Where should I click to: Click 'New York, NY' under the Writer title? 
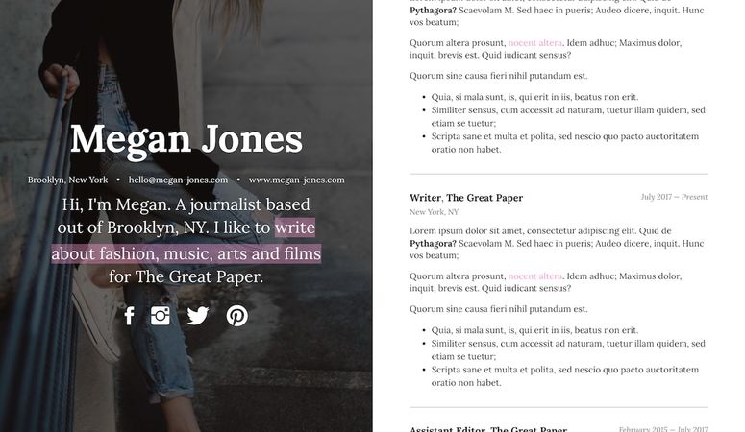point(434,212)
